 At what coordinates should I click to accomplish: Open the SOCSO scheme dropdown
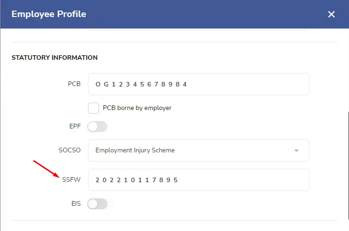[199, 150]
